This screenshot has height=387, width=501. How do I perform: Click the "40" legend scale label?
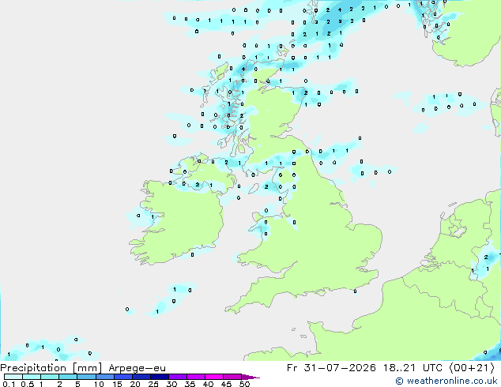[x=208, y=384]
